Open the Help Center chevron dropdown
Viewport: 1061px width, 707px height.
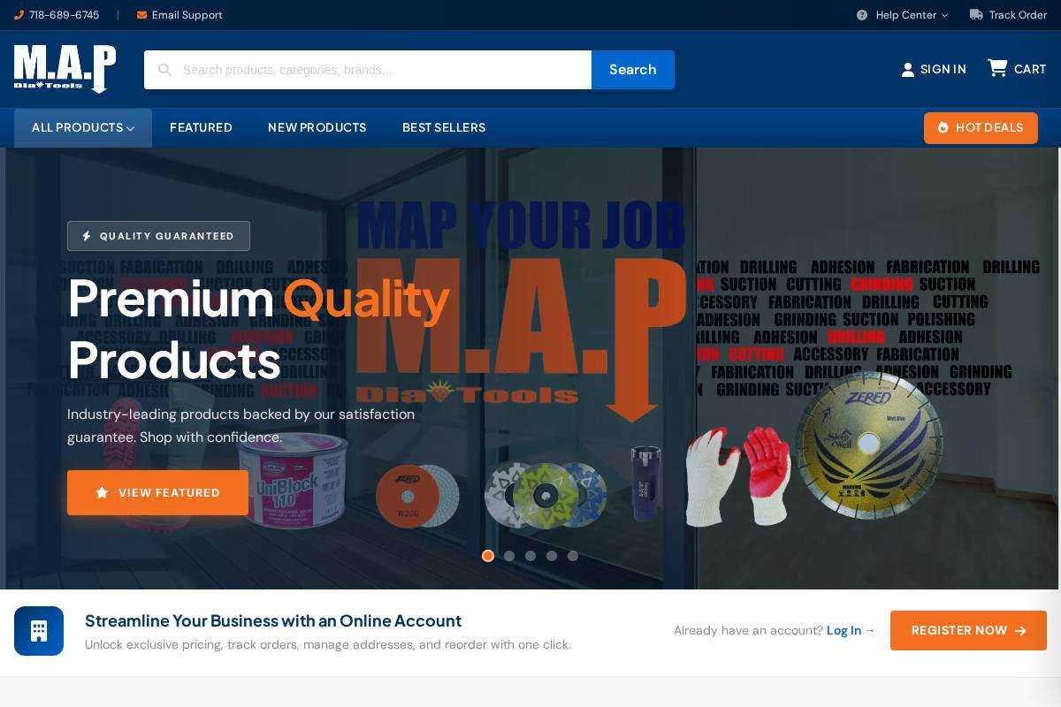coord(944,15)
